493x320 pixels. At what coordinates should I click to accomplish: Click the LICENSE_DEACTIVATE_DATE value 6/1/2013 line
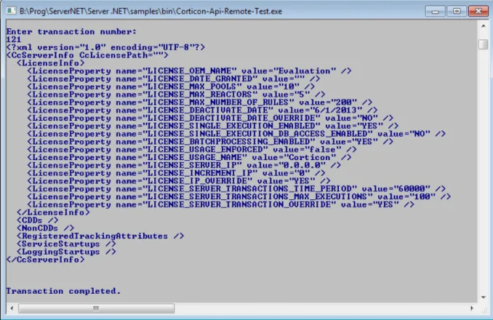click(x=202, y=111)
